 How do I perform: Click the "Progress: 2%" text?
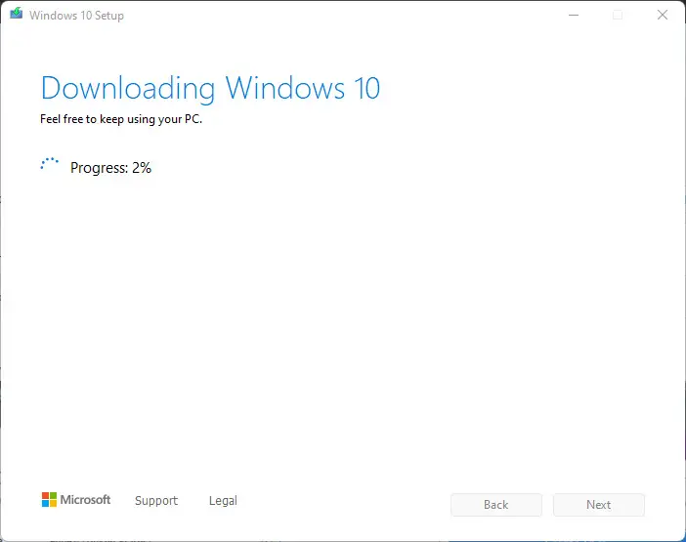tap(110, 168)
